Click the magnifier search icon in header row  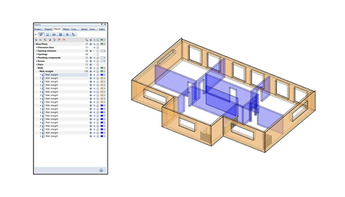click(x=86, y=40)
